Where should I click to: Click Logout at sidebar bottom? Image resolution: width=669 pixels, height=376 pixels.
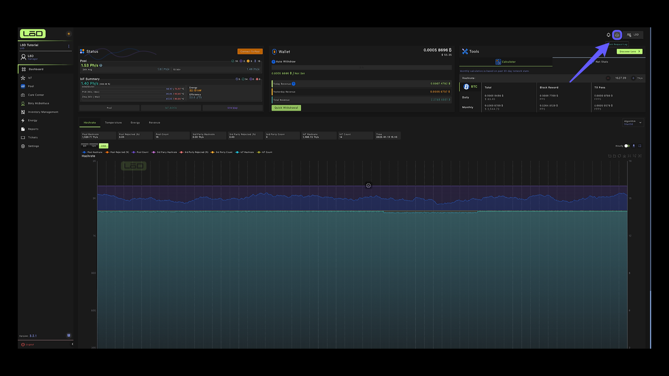28,345
